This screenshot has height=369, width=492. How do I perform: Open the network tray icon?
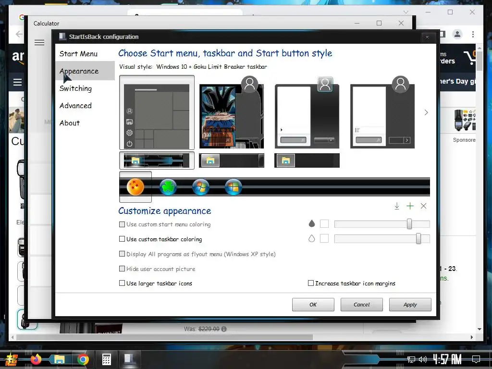click(x=411, y=359)
